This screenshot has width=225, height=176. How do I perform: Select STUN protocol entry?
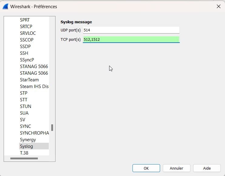pos(25,106)
